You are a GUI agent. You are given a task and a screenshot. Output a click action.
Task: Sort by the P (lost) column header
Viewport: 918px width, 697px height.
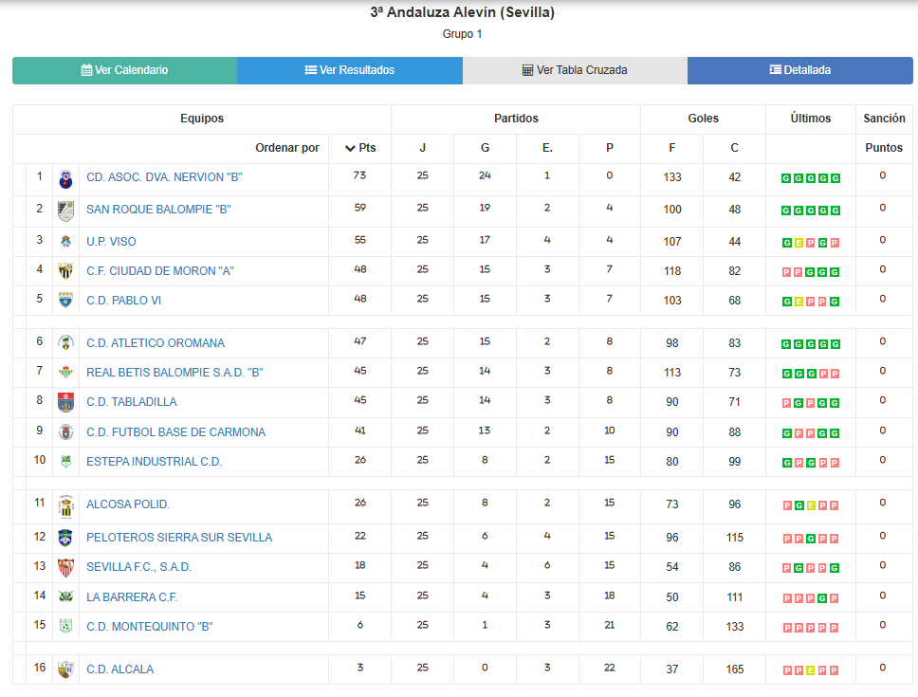coord(610,148)
